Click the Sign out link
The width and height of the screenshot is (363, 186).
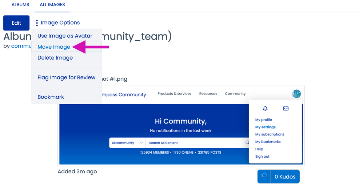click(262, 157)
